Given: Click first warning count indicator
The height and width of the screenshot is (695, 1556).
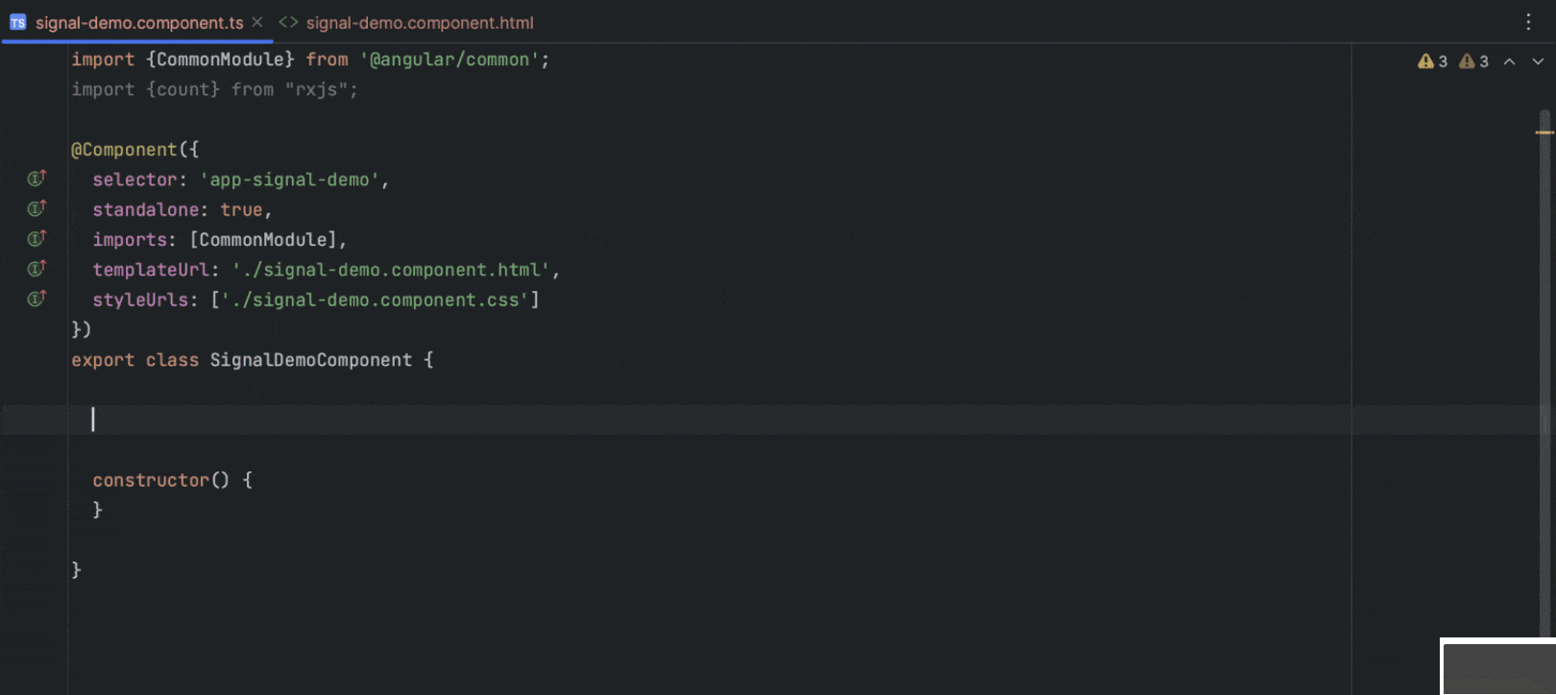Looking at the screenshot, I should pos(1432,61).
